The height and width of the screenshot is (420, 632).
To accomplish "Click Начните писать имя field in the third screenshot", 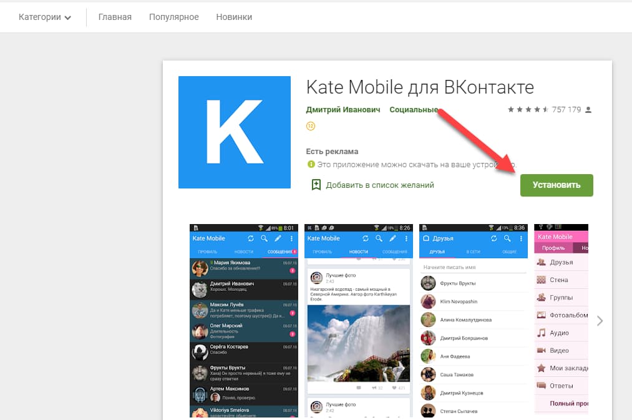I will pos(474,267).
